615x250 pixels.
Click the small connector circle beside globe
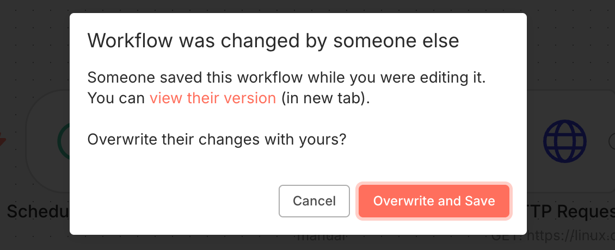[x=611, y=141]
